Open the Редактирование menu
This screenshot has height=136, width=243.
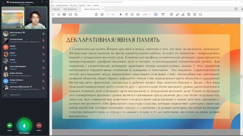coord(62,5)
